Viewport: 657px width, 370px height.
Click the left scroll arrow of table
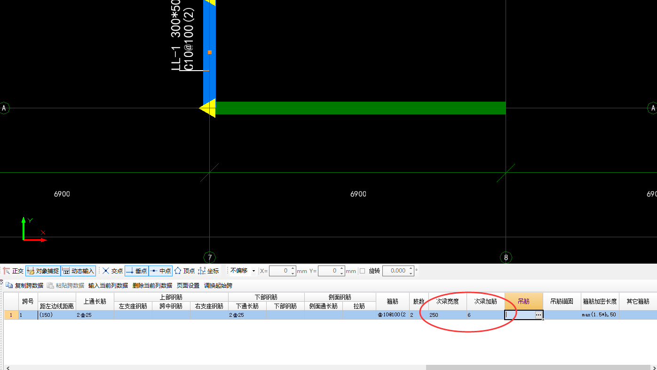pos(7,367)
